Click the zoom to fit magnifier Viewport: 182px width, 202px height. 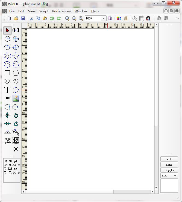pos(81,18)
